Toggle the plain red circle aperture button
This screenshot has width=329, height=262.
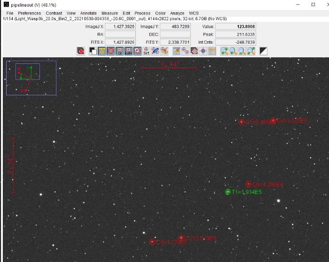click(x=111, y=51)
